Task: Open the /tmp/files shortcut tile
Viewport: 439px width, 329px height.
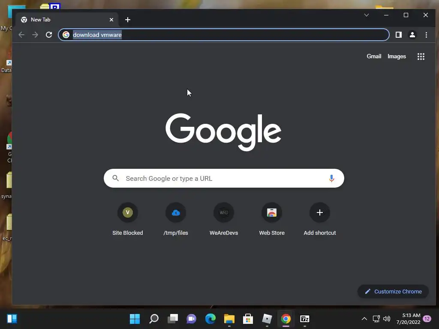Action: click(x=176, y=219)
